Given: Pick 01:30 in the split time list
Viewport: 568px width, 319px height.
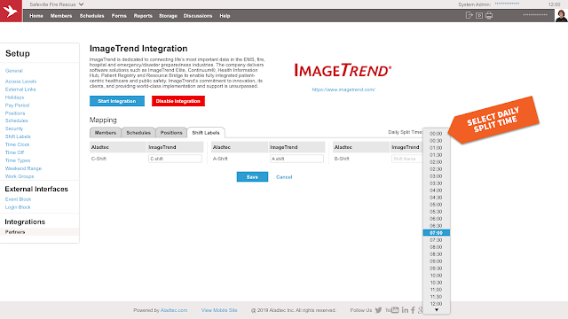Looking at the screenshot, I should [x=436, y=155].
